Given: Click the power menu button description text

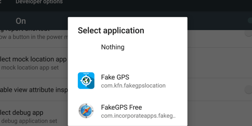Looking at the screenshot, I should point(34,37).
